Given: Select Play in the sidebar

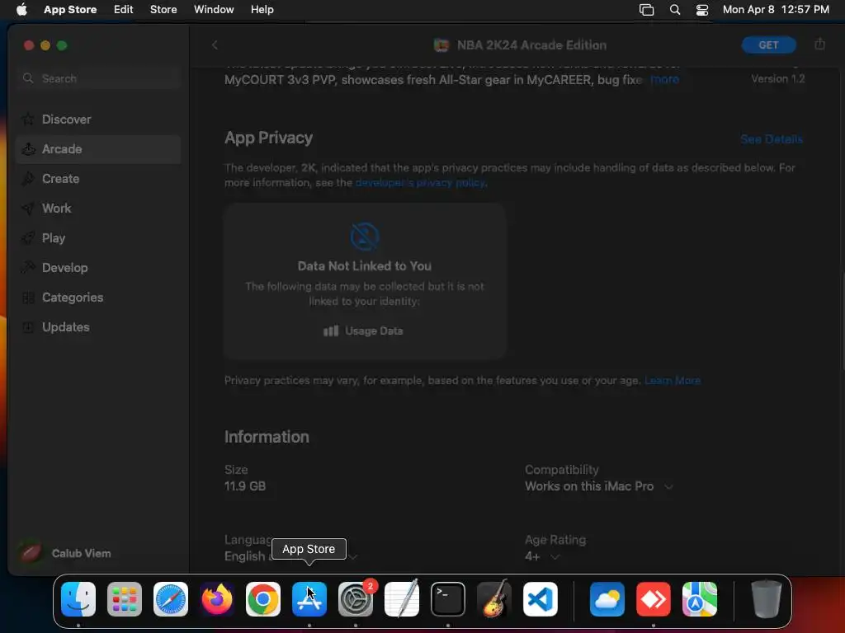Looking at the screenshot, I should tap(98, 238).
